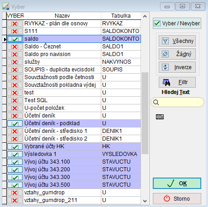This screenshot has height=207, width=208.
Task: Toggle selection for Výsledovka 1 row
Action: click(15, 154)
